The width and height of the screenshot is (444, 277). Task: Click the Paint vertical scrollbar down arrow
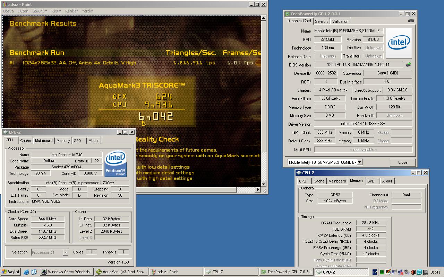pos(264,184)
